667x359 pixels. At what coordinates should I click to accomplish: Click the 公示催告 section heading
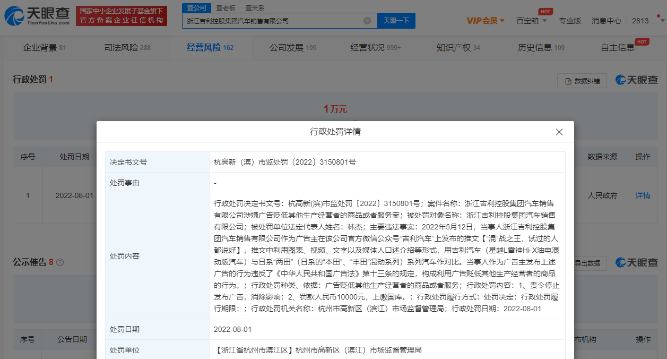click(x=33, y=262)
